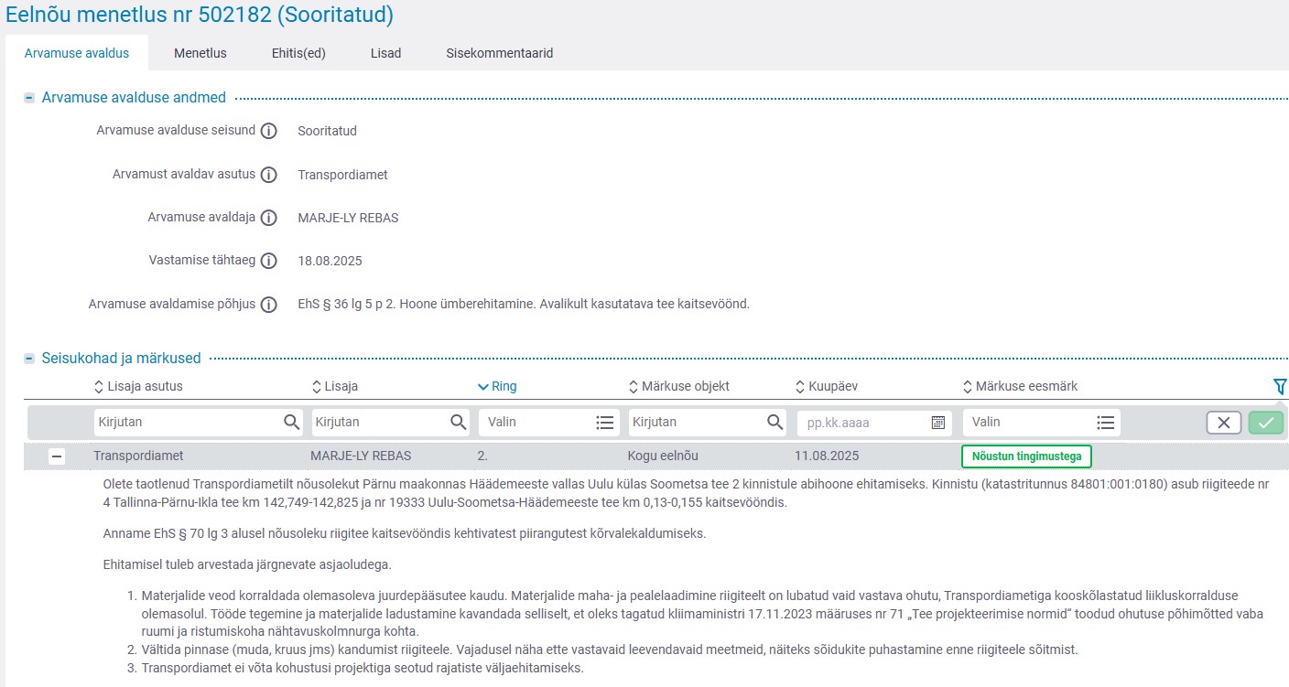Click search magnifier in Lisaja filter
The width and height of the screenshot is (1289, 687).
click(x=458, y=423)
